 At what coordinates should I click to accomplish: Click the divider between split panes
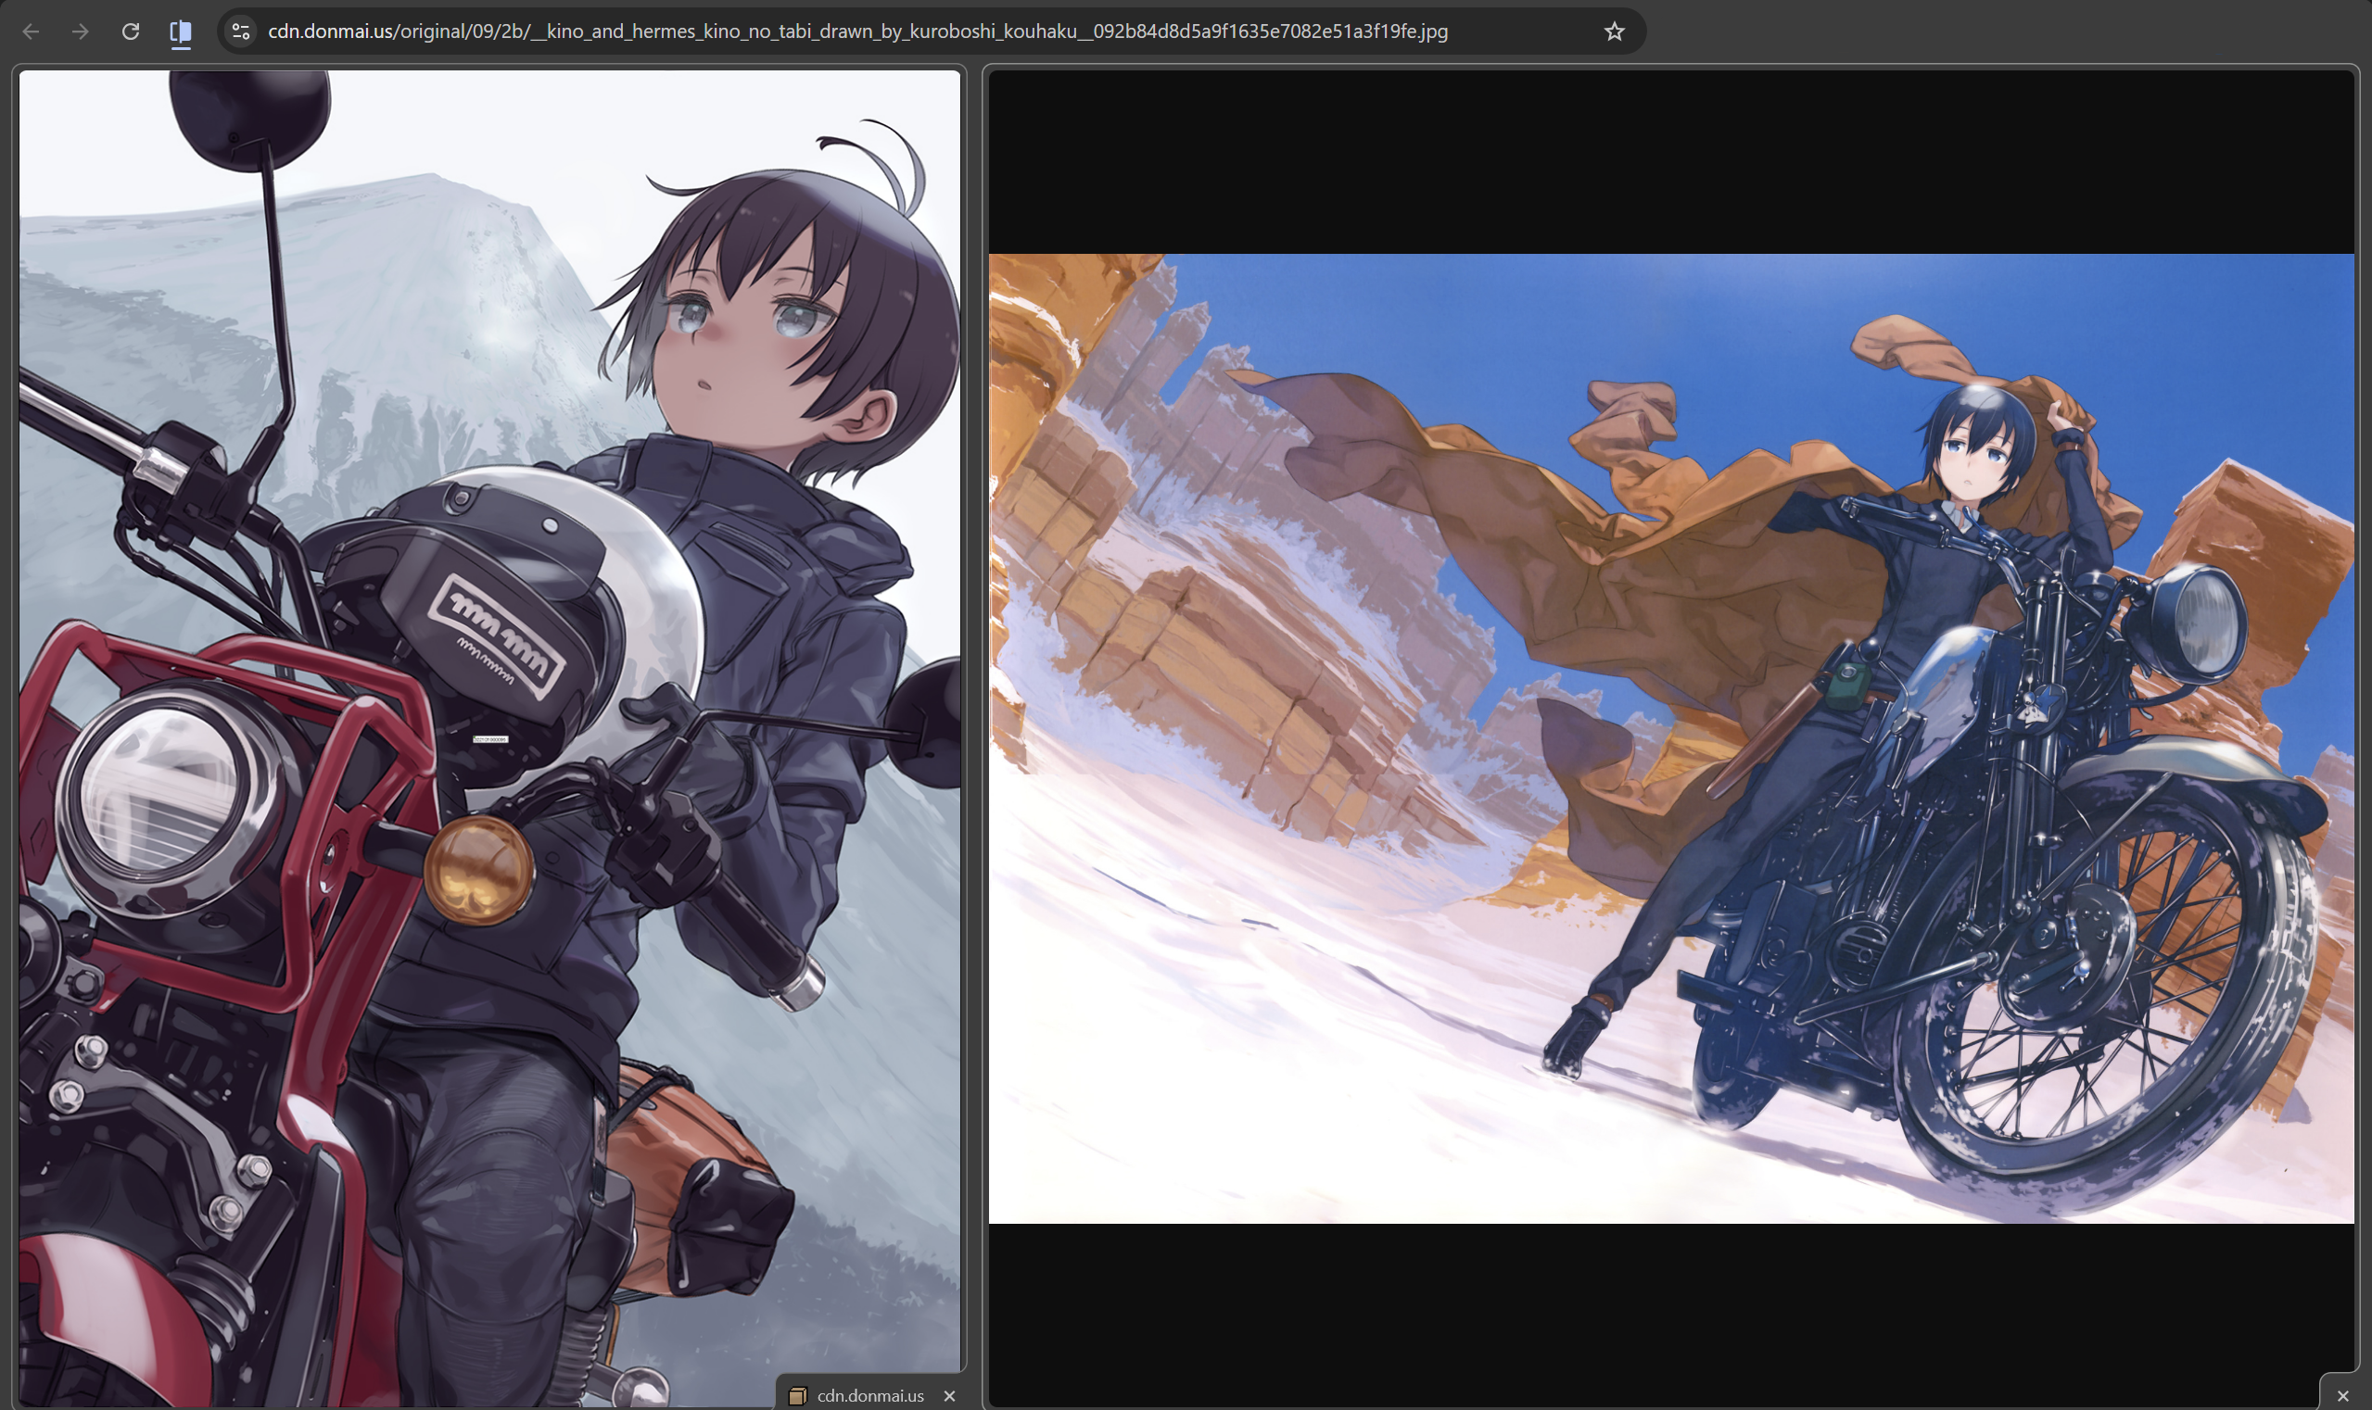(x=974, y=736)
